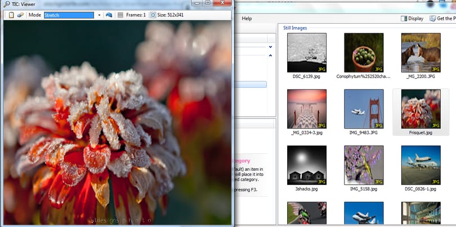Select the Stretch mode combo box
This screenshot has width=456, height=227.
tap(69, 15)
